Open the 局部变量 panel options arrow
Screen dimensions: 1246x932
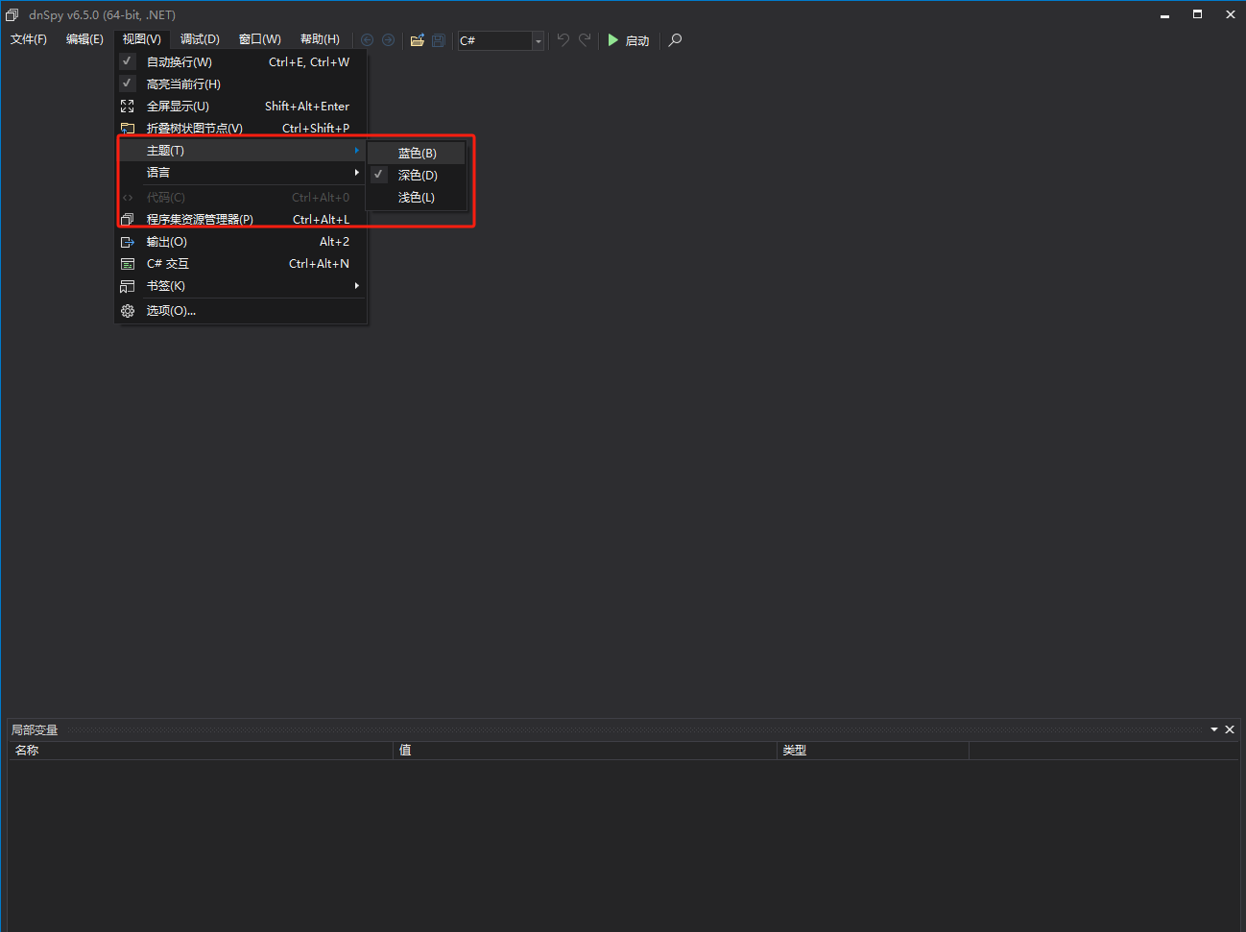(1214, 729)
